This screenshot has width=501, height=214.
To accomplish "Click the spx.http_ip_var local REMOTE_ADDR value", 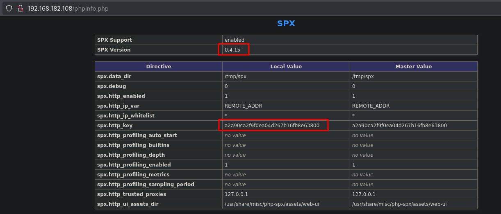I will click(243, 106).
